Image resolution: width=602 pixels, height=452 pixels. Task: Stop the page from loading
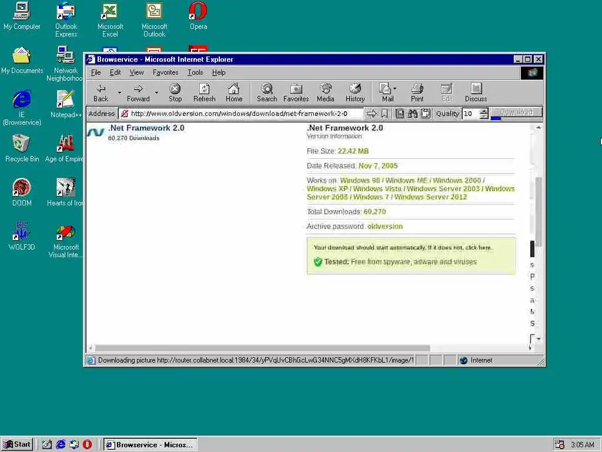click(x=175, y=92)
